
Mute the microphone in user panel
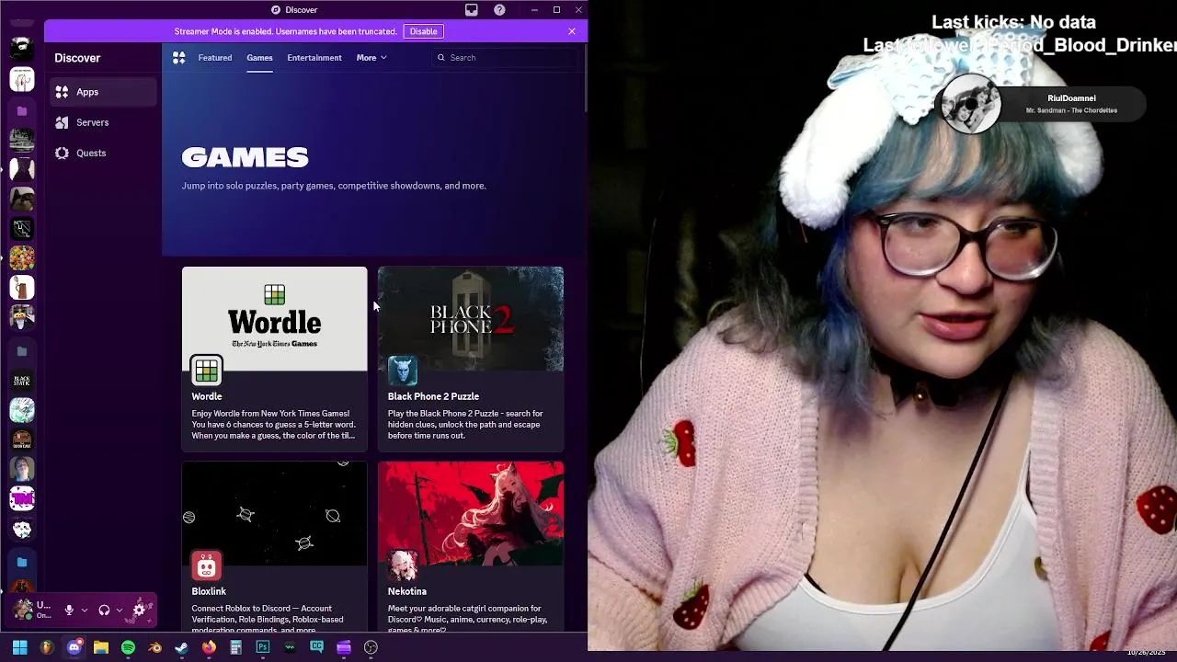tap(69, 610)
